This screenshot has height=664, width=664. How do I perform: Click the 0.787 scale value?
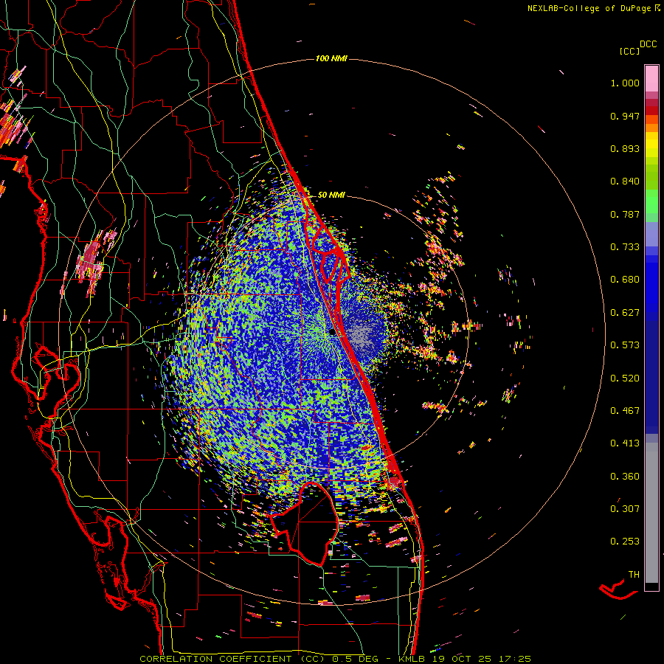point(625,214)
